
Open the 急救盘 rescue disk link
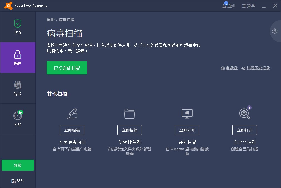coord(229,68)
